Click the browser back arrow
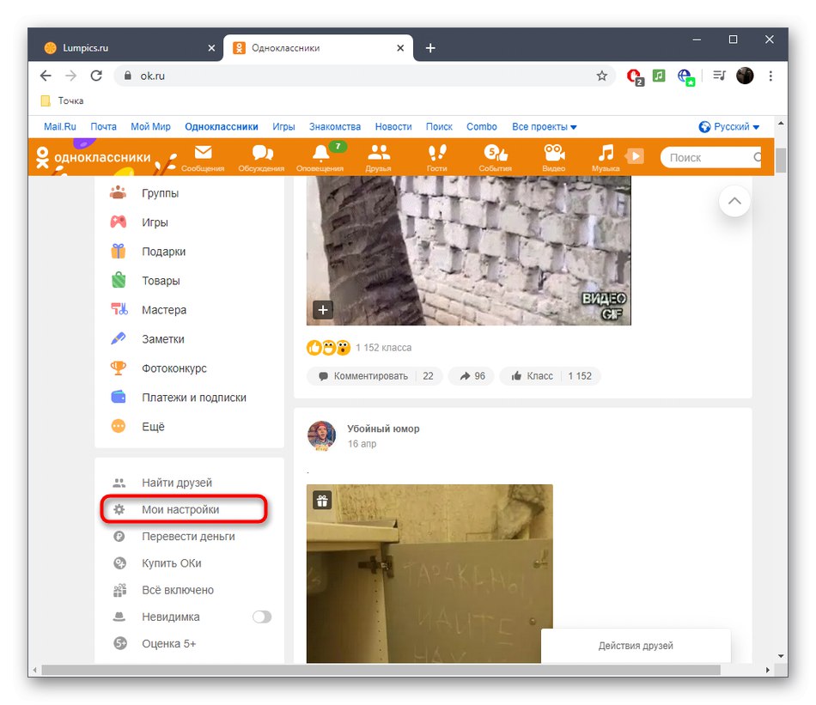The height and width of the screenshot is (705, 816). [x=46, y=76]
